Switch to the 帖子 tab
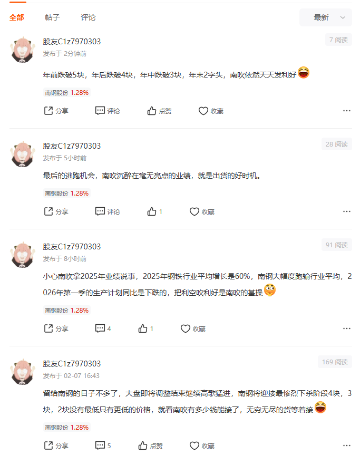360x455 pixels. click(53, 17)
